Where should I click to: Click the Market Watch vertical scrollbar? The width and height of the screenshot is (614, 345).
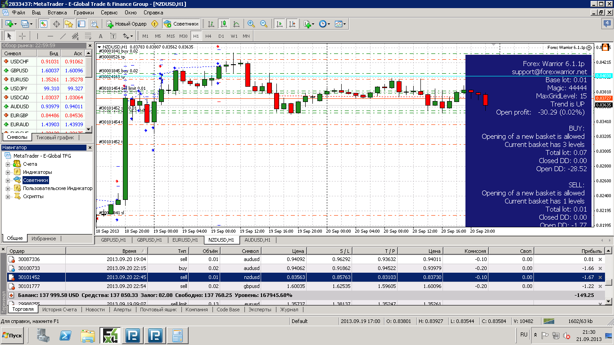pyautogui.click(x=89, y=92)
